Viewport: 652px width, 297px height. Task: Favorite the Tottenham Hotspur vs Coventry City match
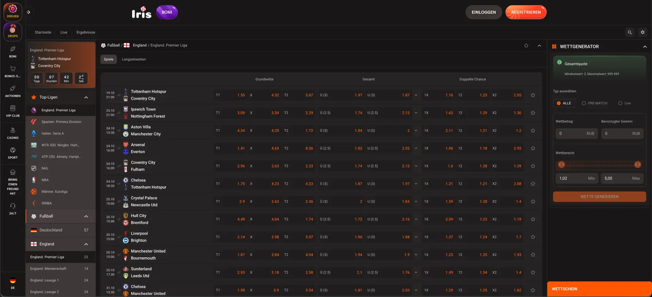point(533,95)
